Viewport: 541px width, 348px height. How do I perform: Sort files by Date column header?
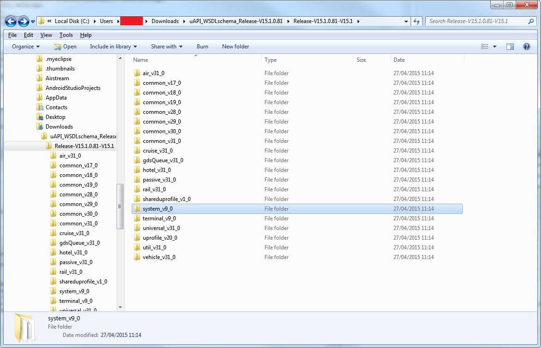399,60
